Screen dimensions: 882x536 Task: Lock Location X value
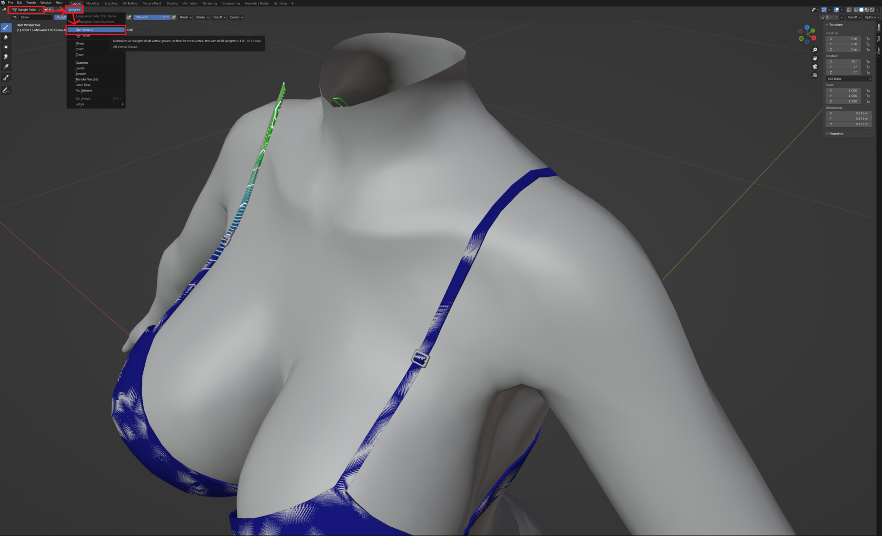tap(868, 39)
